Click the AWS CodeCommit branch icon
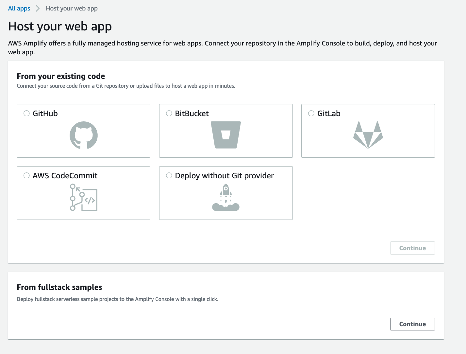The width and height of the screenshot is (466, 354). [x=84, y=197]
